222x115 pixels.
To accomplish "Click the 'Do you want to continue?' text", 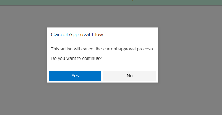I will (x=76, y=58).
